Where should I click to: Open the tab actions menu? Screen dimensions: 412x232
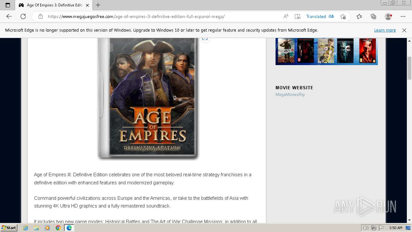(x=8, y=5)
